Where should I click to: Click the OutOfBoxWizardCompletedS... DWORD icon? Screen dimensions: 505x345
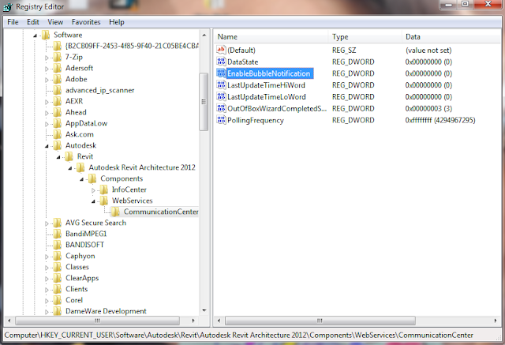pyautogui.click(x=221, y=108)
